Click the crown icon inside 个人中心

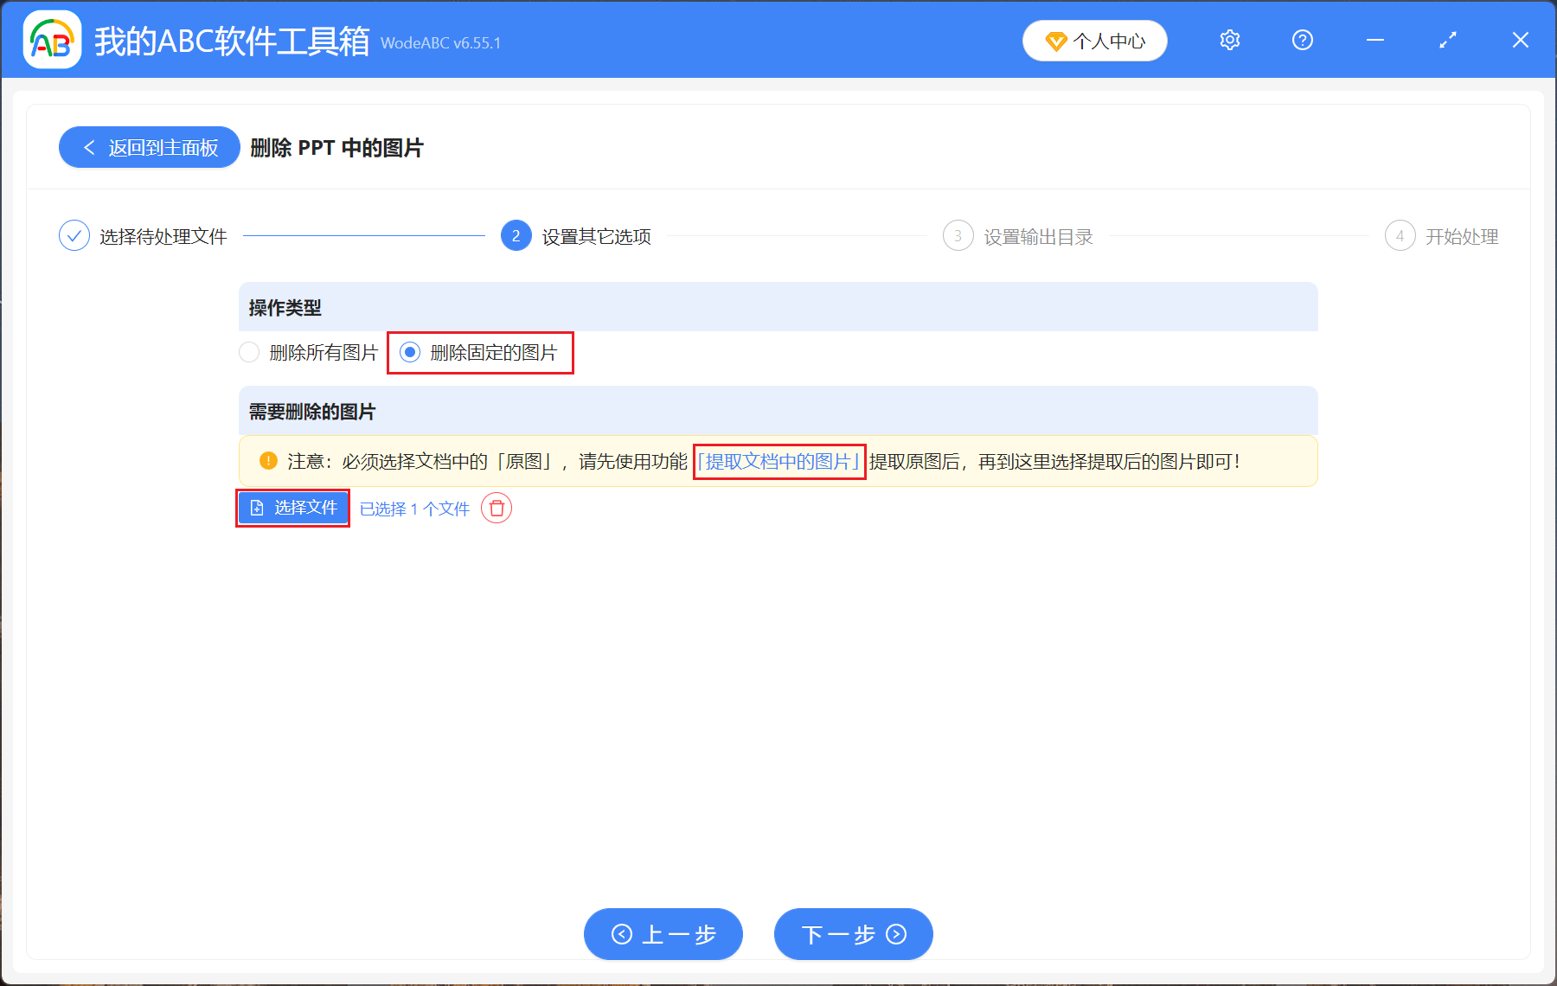pyautogui.click(x=1056, y=40)
